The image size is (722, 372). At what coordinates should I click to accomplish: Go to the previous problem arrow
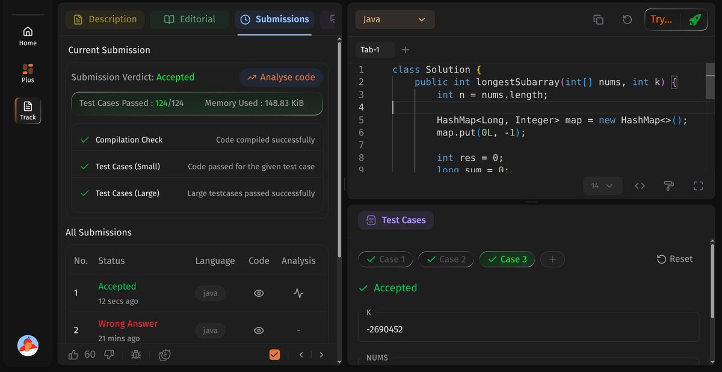click(301, 355)
